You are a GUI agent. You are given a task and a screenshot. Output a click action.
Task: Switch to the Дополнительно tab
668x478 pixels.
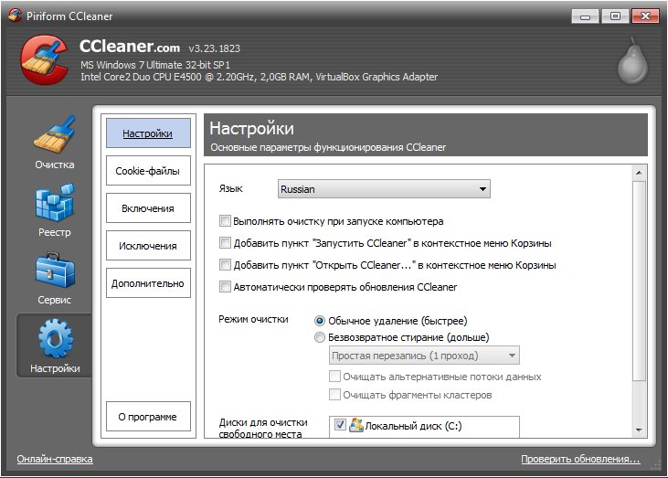(148, 283)
